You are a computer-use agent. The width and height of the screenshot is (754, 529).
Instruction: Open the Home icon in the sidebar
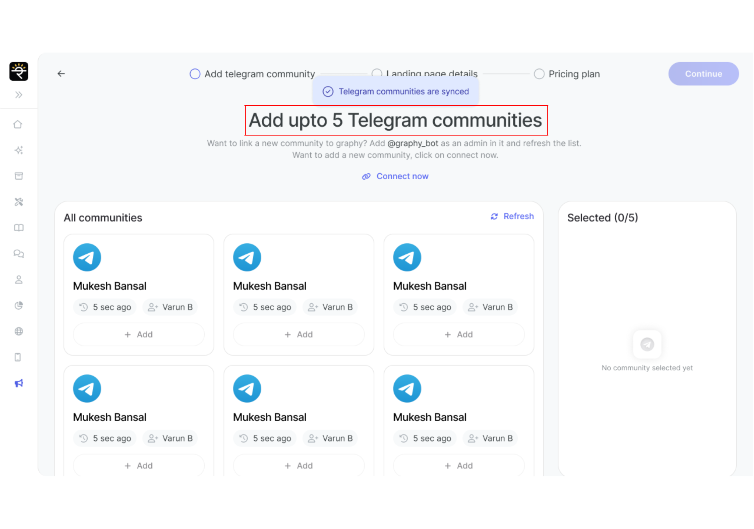coord(18,124)
